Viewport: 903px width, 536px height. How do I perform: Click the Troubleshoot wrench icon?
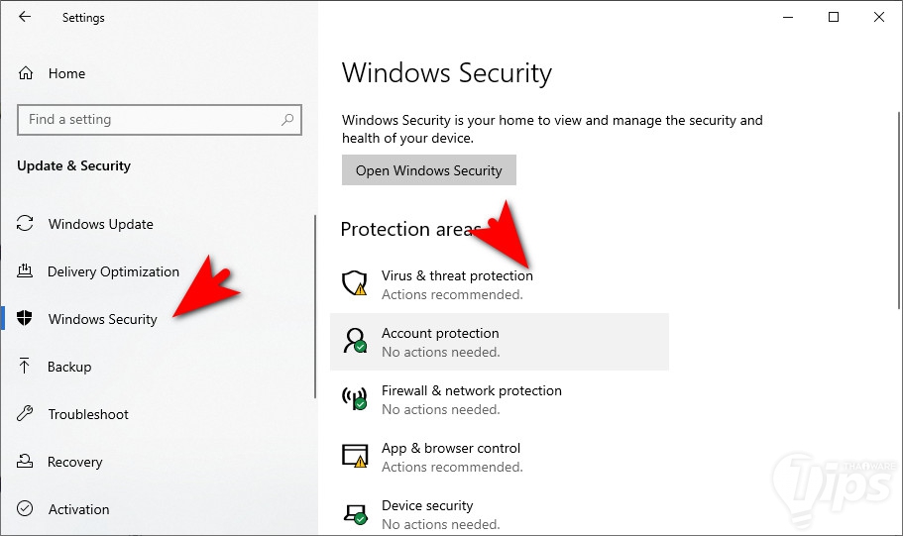tap(26, 414)
